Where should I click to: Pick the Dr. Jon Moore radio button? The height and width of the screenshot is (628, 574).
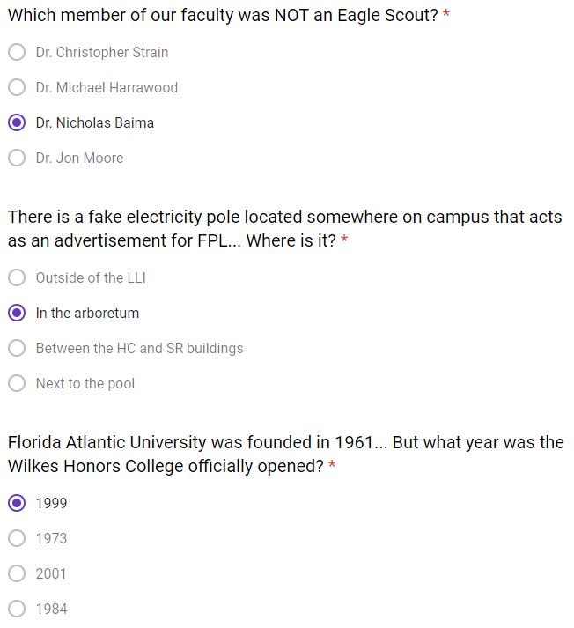click(17, 158)
